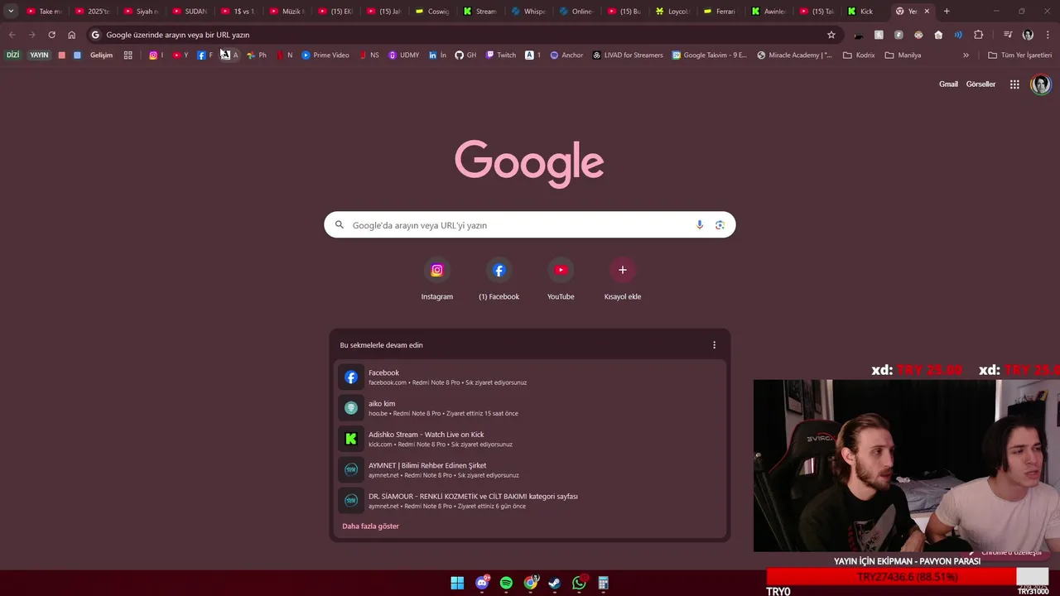Open the aiko kim recent tab entry
The height and width of the screenshot is (596, 1060).
530,408
